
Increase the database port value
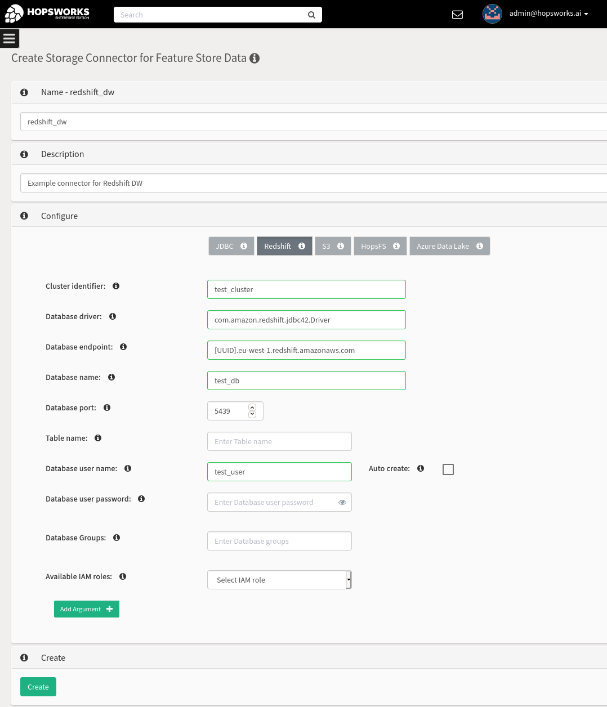(x=252, y=408)
